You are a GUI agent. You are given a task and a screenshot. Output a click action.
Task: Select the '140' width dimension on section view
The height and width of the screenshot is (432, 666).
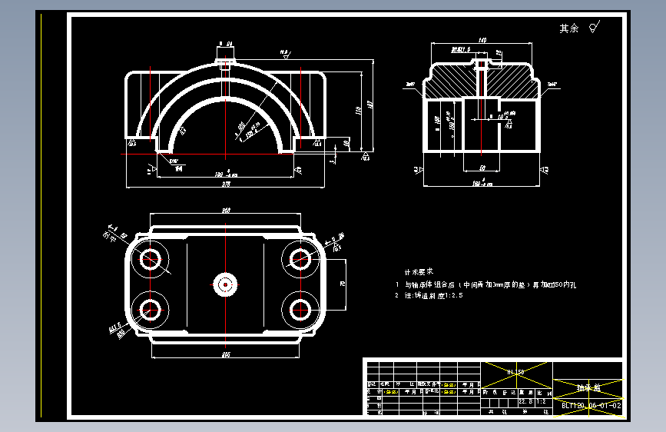482,40
